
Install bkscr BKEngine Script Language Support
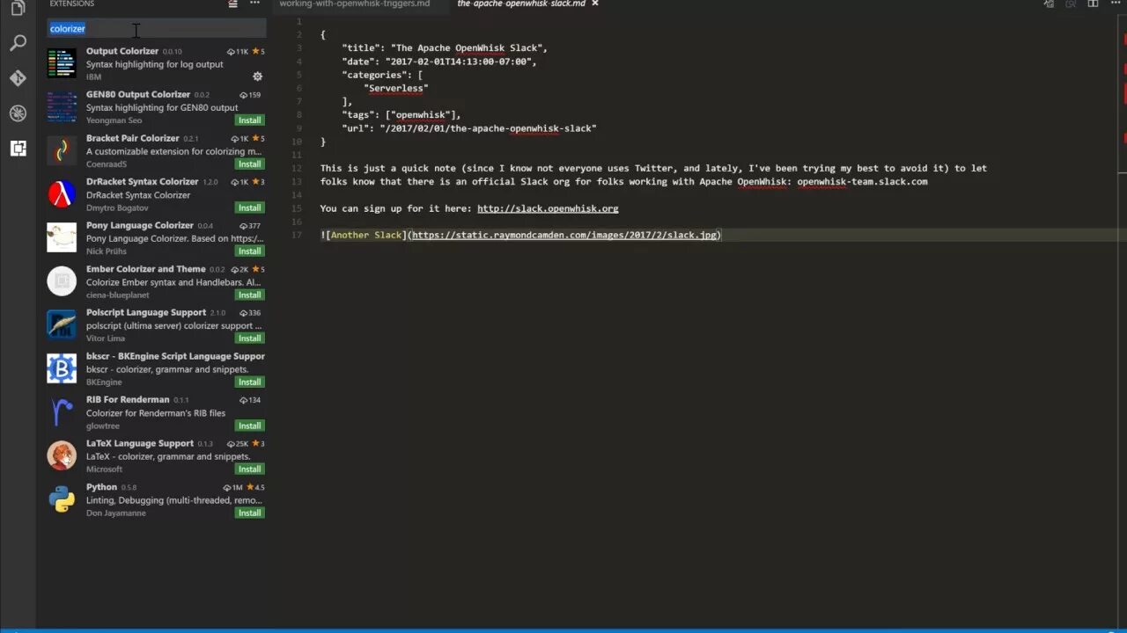click(x=249, y=382)
